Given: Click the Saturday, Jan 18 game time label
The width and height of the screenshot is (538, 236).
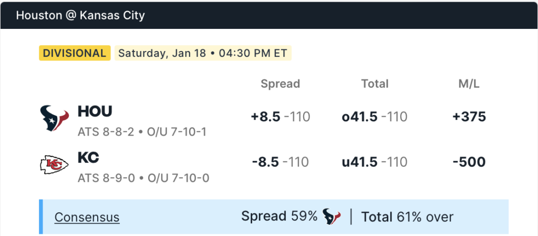Looking at the screenshot, I should click(x=202, y=53).
